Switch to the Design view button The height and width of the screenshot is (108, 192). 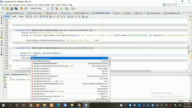[14, 16]
